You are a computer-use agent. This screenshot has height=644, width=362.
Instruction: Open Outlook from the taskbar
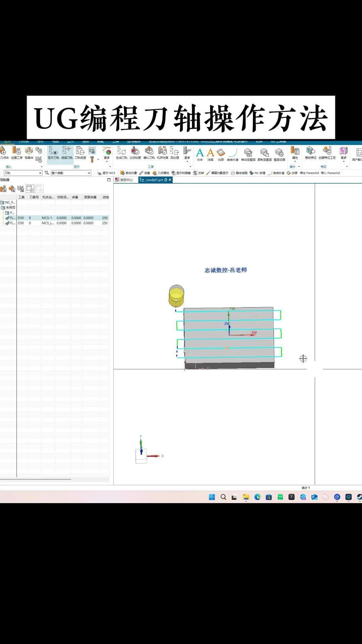[x=314, y=497]
